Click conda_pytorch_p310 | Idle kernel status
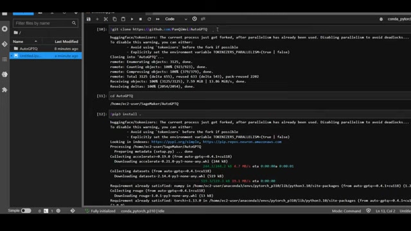This screenshot has width=411, height=231. [x=143, y=211]
